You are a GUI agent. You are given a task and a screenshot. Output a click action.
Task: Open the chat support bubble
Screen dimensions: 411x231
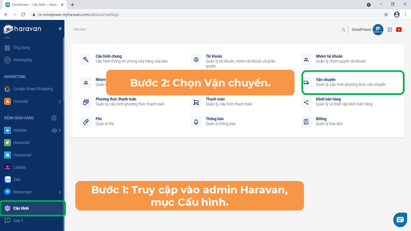[400, 219]
